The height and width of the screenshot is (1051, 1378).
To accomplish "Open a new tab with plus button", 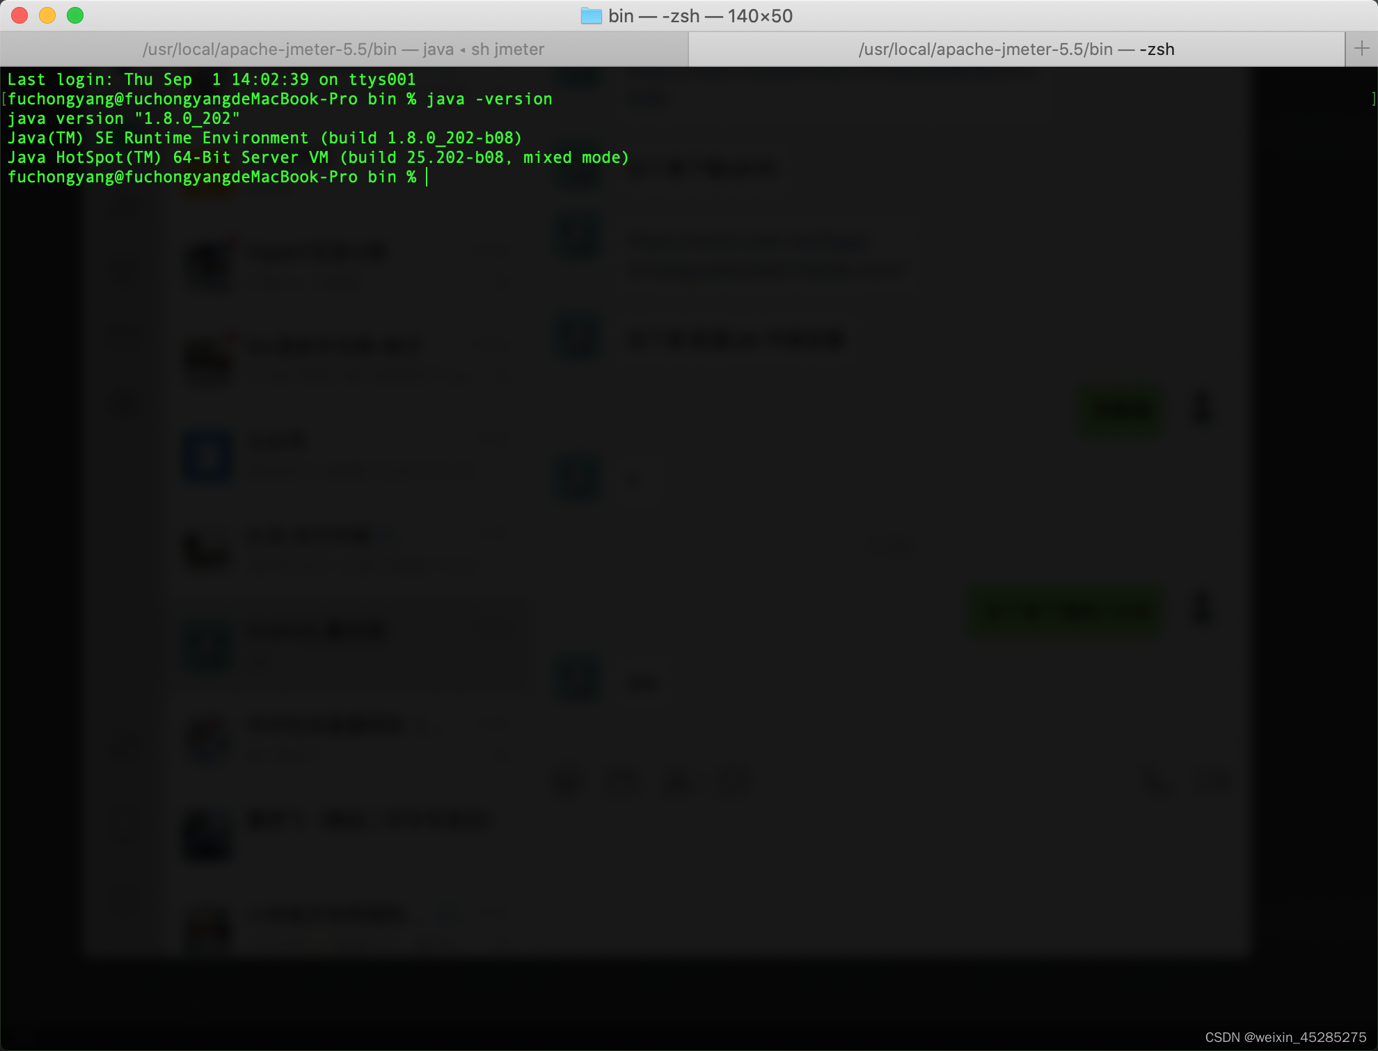I will [1361, 49].
